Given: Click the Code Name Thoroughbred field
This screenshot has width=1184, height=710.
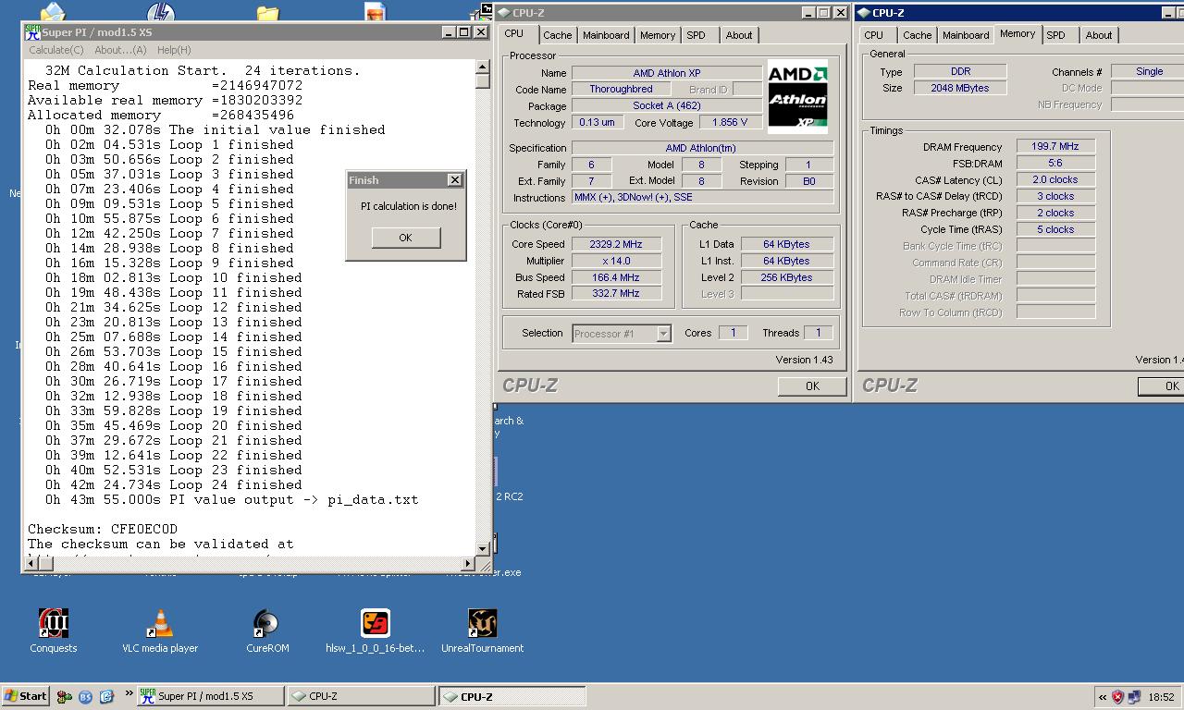Looking at the screenshot, I should (x=622, y=89).
